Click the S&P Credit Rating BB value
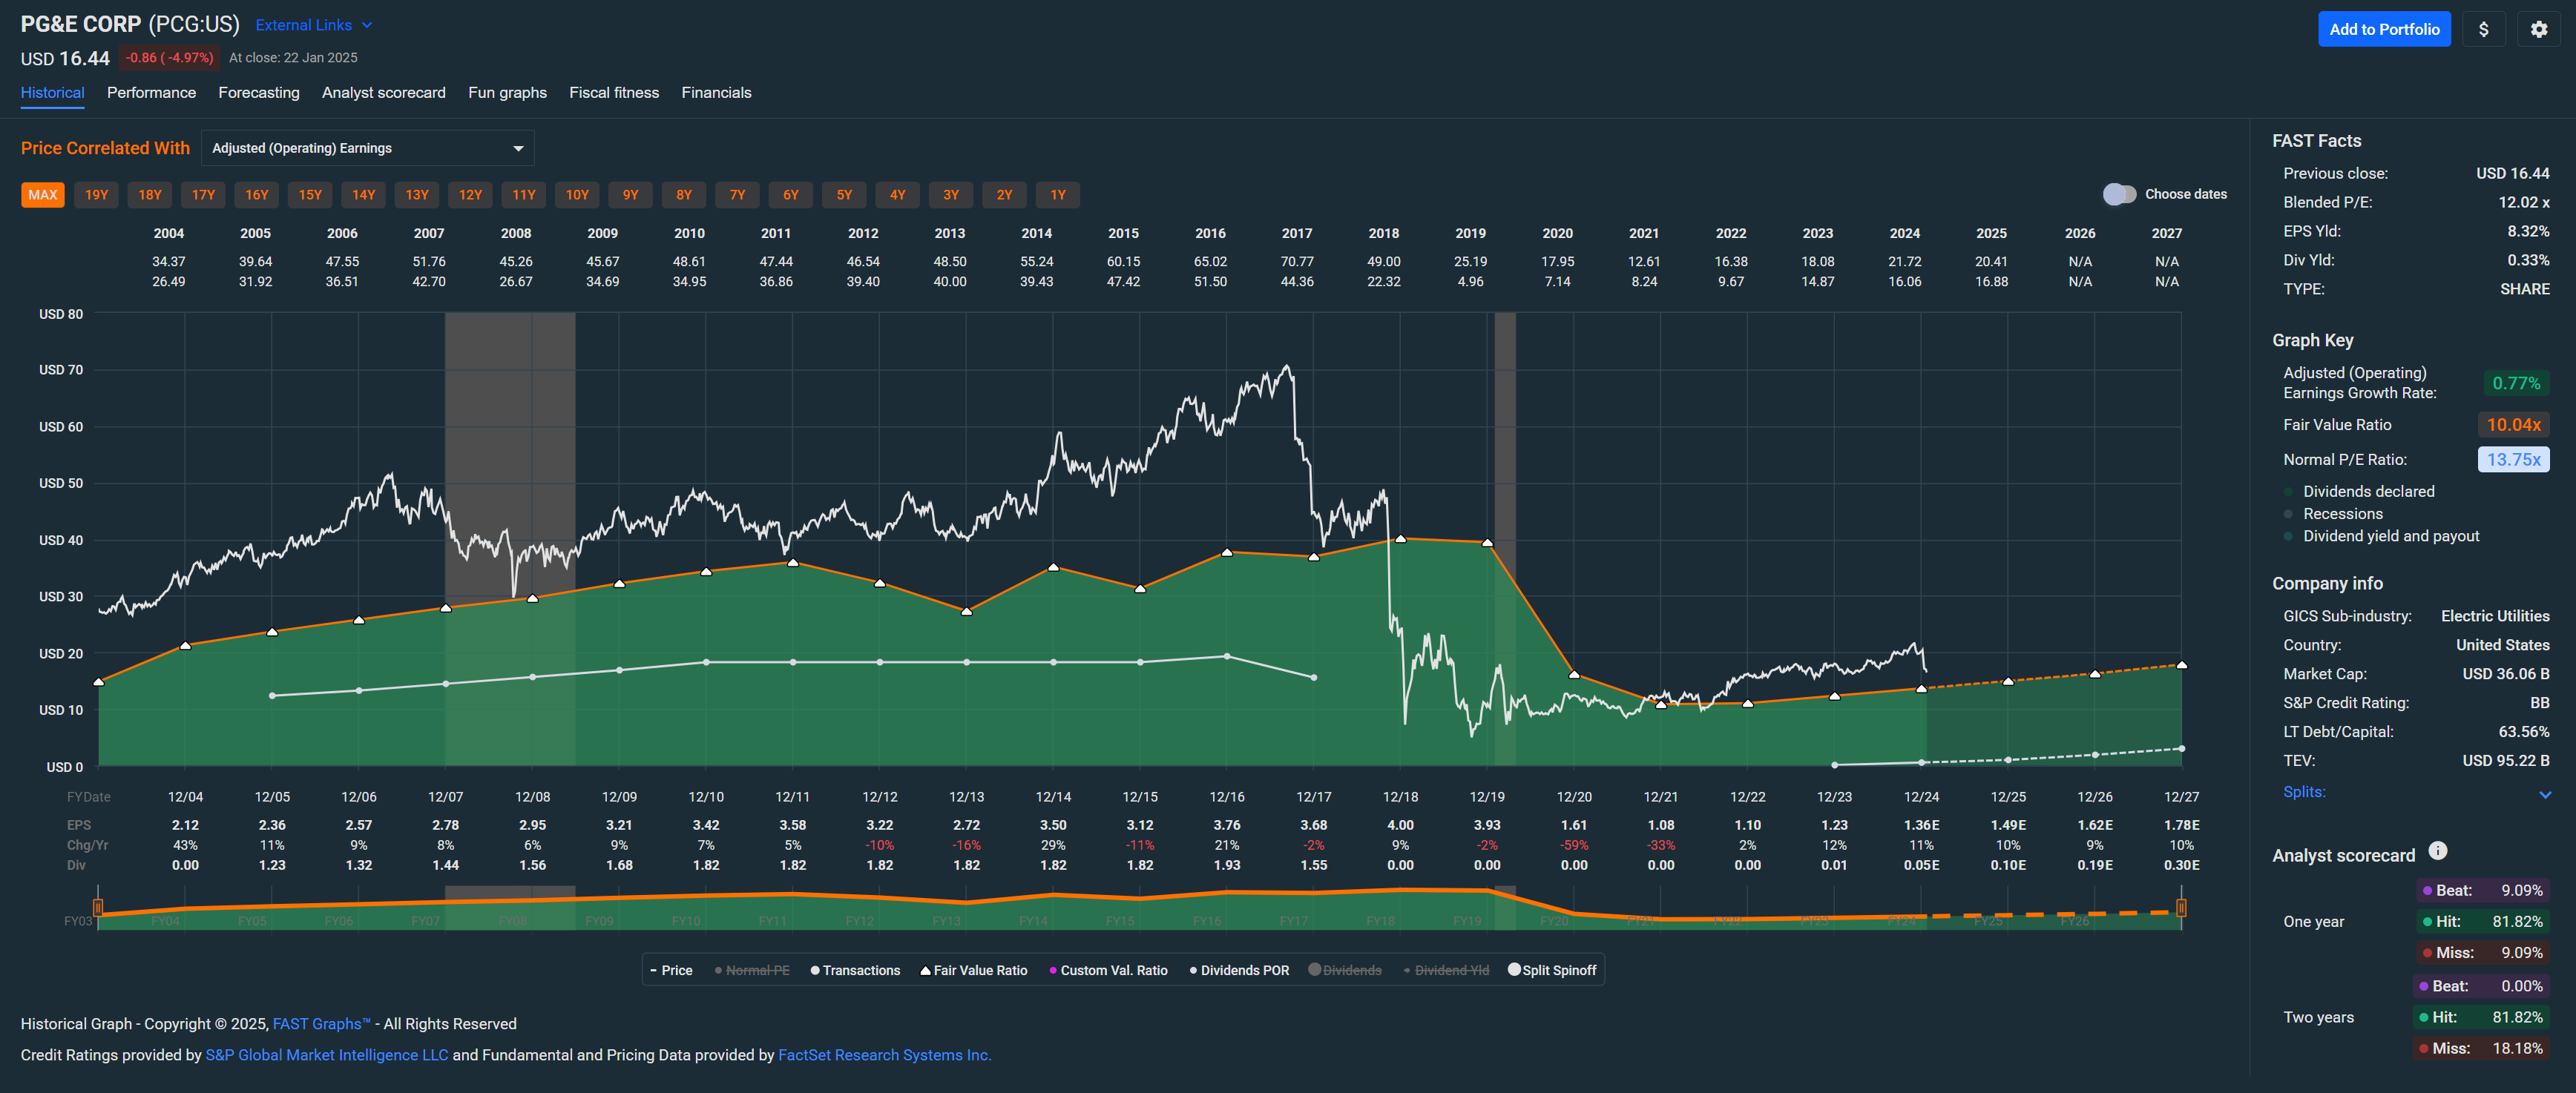This screenshot has width=2576, height=1093. [x=2539, y=704]
